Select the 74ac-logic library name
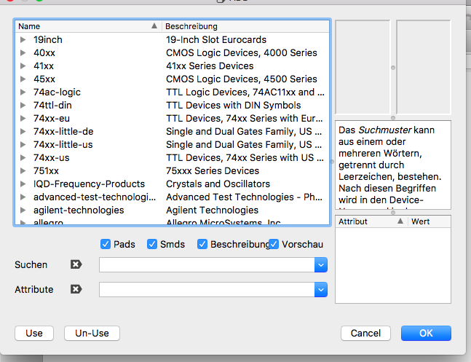The width and height of the screenshot is (471, 362). (57, 92)
